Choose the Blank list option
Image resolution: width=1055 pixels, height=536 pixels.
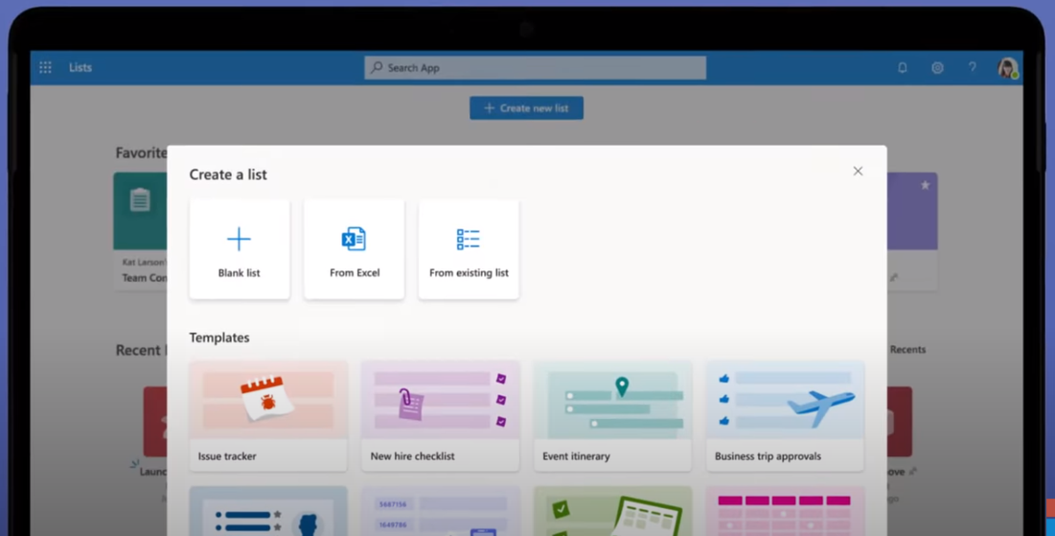240,249
